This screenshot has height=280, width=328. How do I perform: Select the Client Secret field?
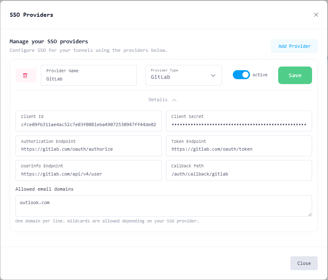pos(239,125)
